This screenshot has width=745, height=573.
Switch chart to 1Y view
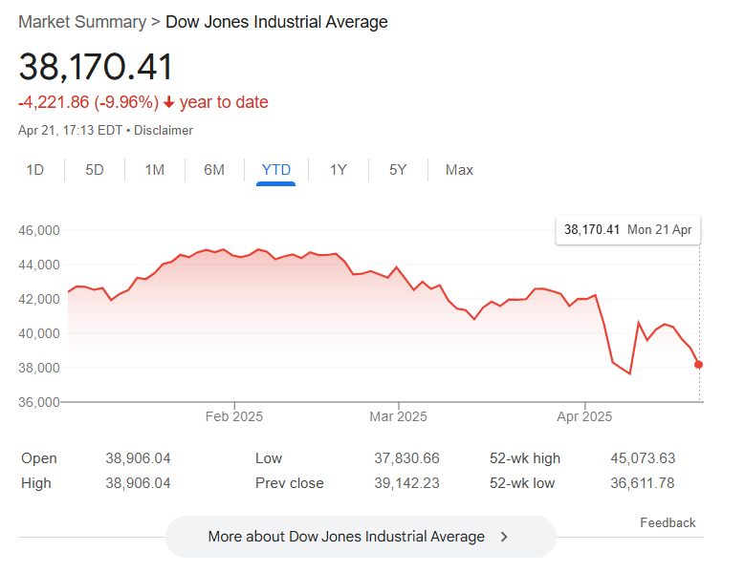339,170
